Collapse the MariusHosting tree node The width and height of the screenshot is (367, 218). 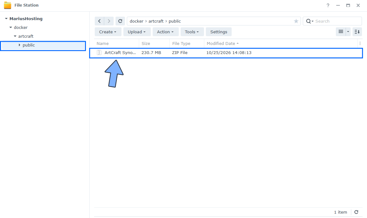pyautogui.click(x=6, y=19)
